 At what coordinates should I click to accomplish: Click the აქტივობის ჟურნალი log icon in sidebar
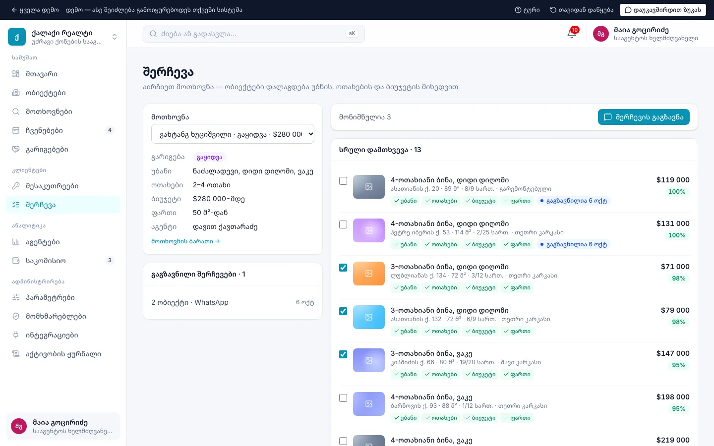point(16,354)
